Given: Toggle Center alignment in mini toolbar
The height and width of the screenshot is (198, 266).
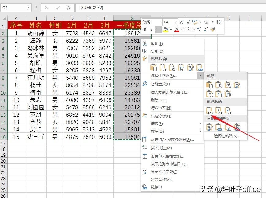Looking at the screenshot, I should [158, 30].
